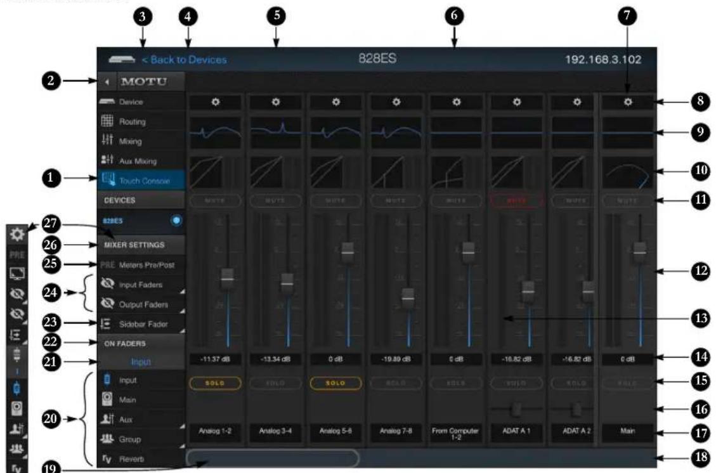Viewport: 716px width, 473px height.
Task: Click the Main channel fader handle
Action: [x=640, y=252]
